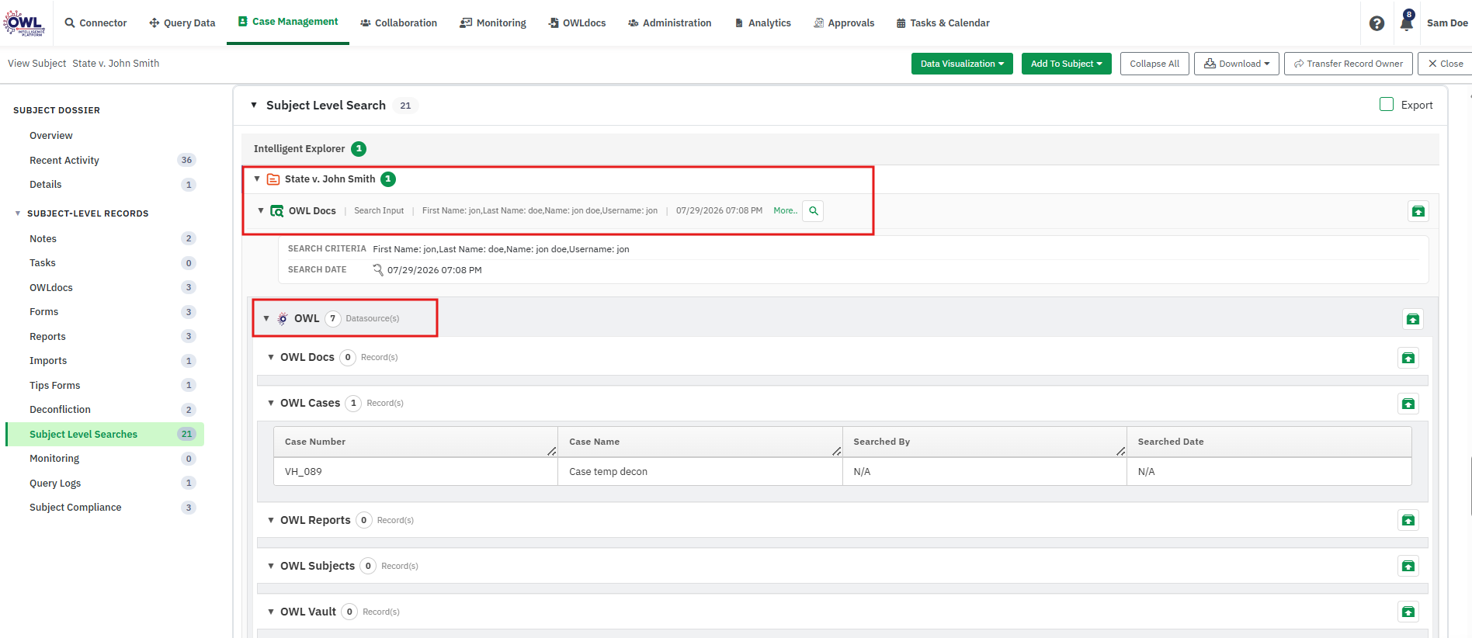Collapse Subject-Level Records sidebar group
This screenshot has width=1472, height=638.
[x=18, y=213]
